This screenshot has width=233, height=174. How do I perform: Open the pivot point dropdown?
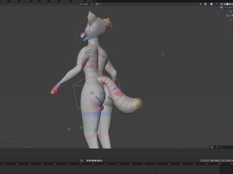point(93,4)
